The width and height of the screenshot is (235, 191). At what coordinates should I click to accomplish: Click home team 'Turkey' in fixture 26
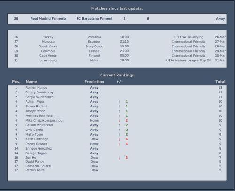click(x=48, y=37)
